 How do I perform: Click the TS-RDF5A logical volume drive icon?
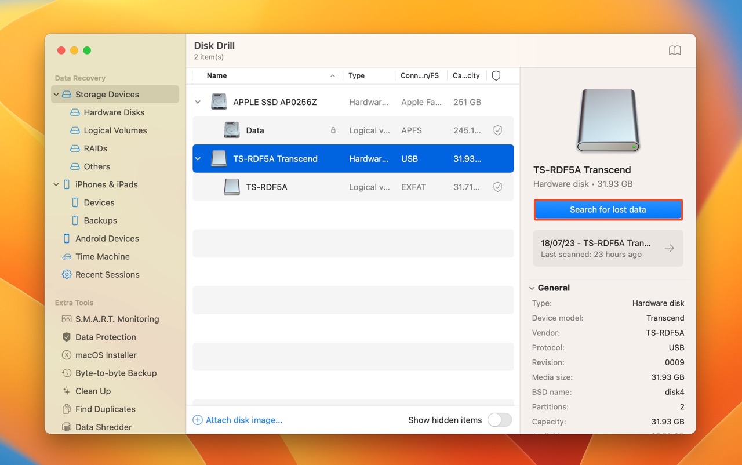[232, 187]
